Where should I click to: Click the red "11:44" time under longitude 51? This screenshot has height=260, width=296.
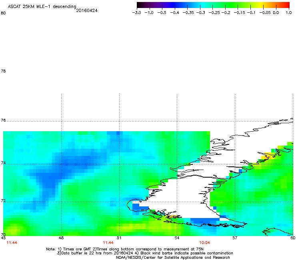108,243
